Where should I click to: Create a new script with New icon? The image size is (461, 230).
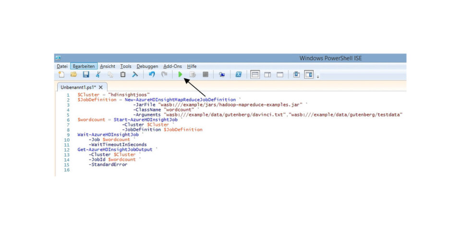[x=61, y=75]
